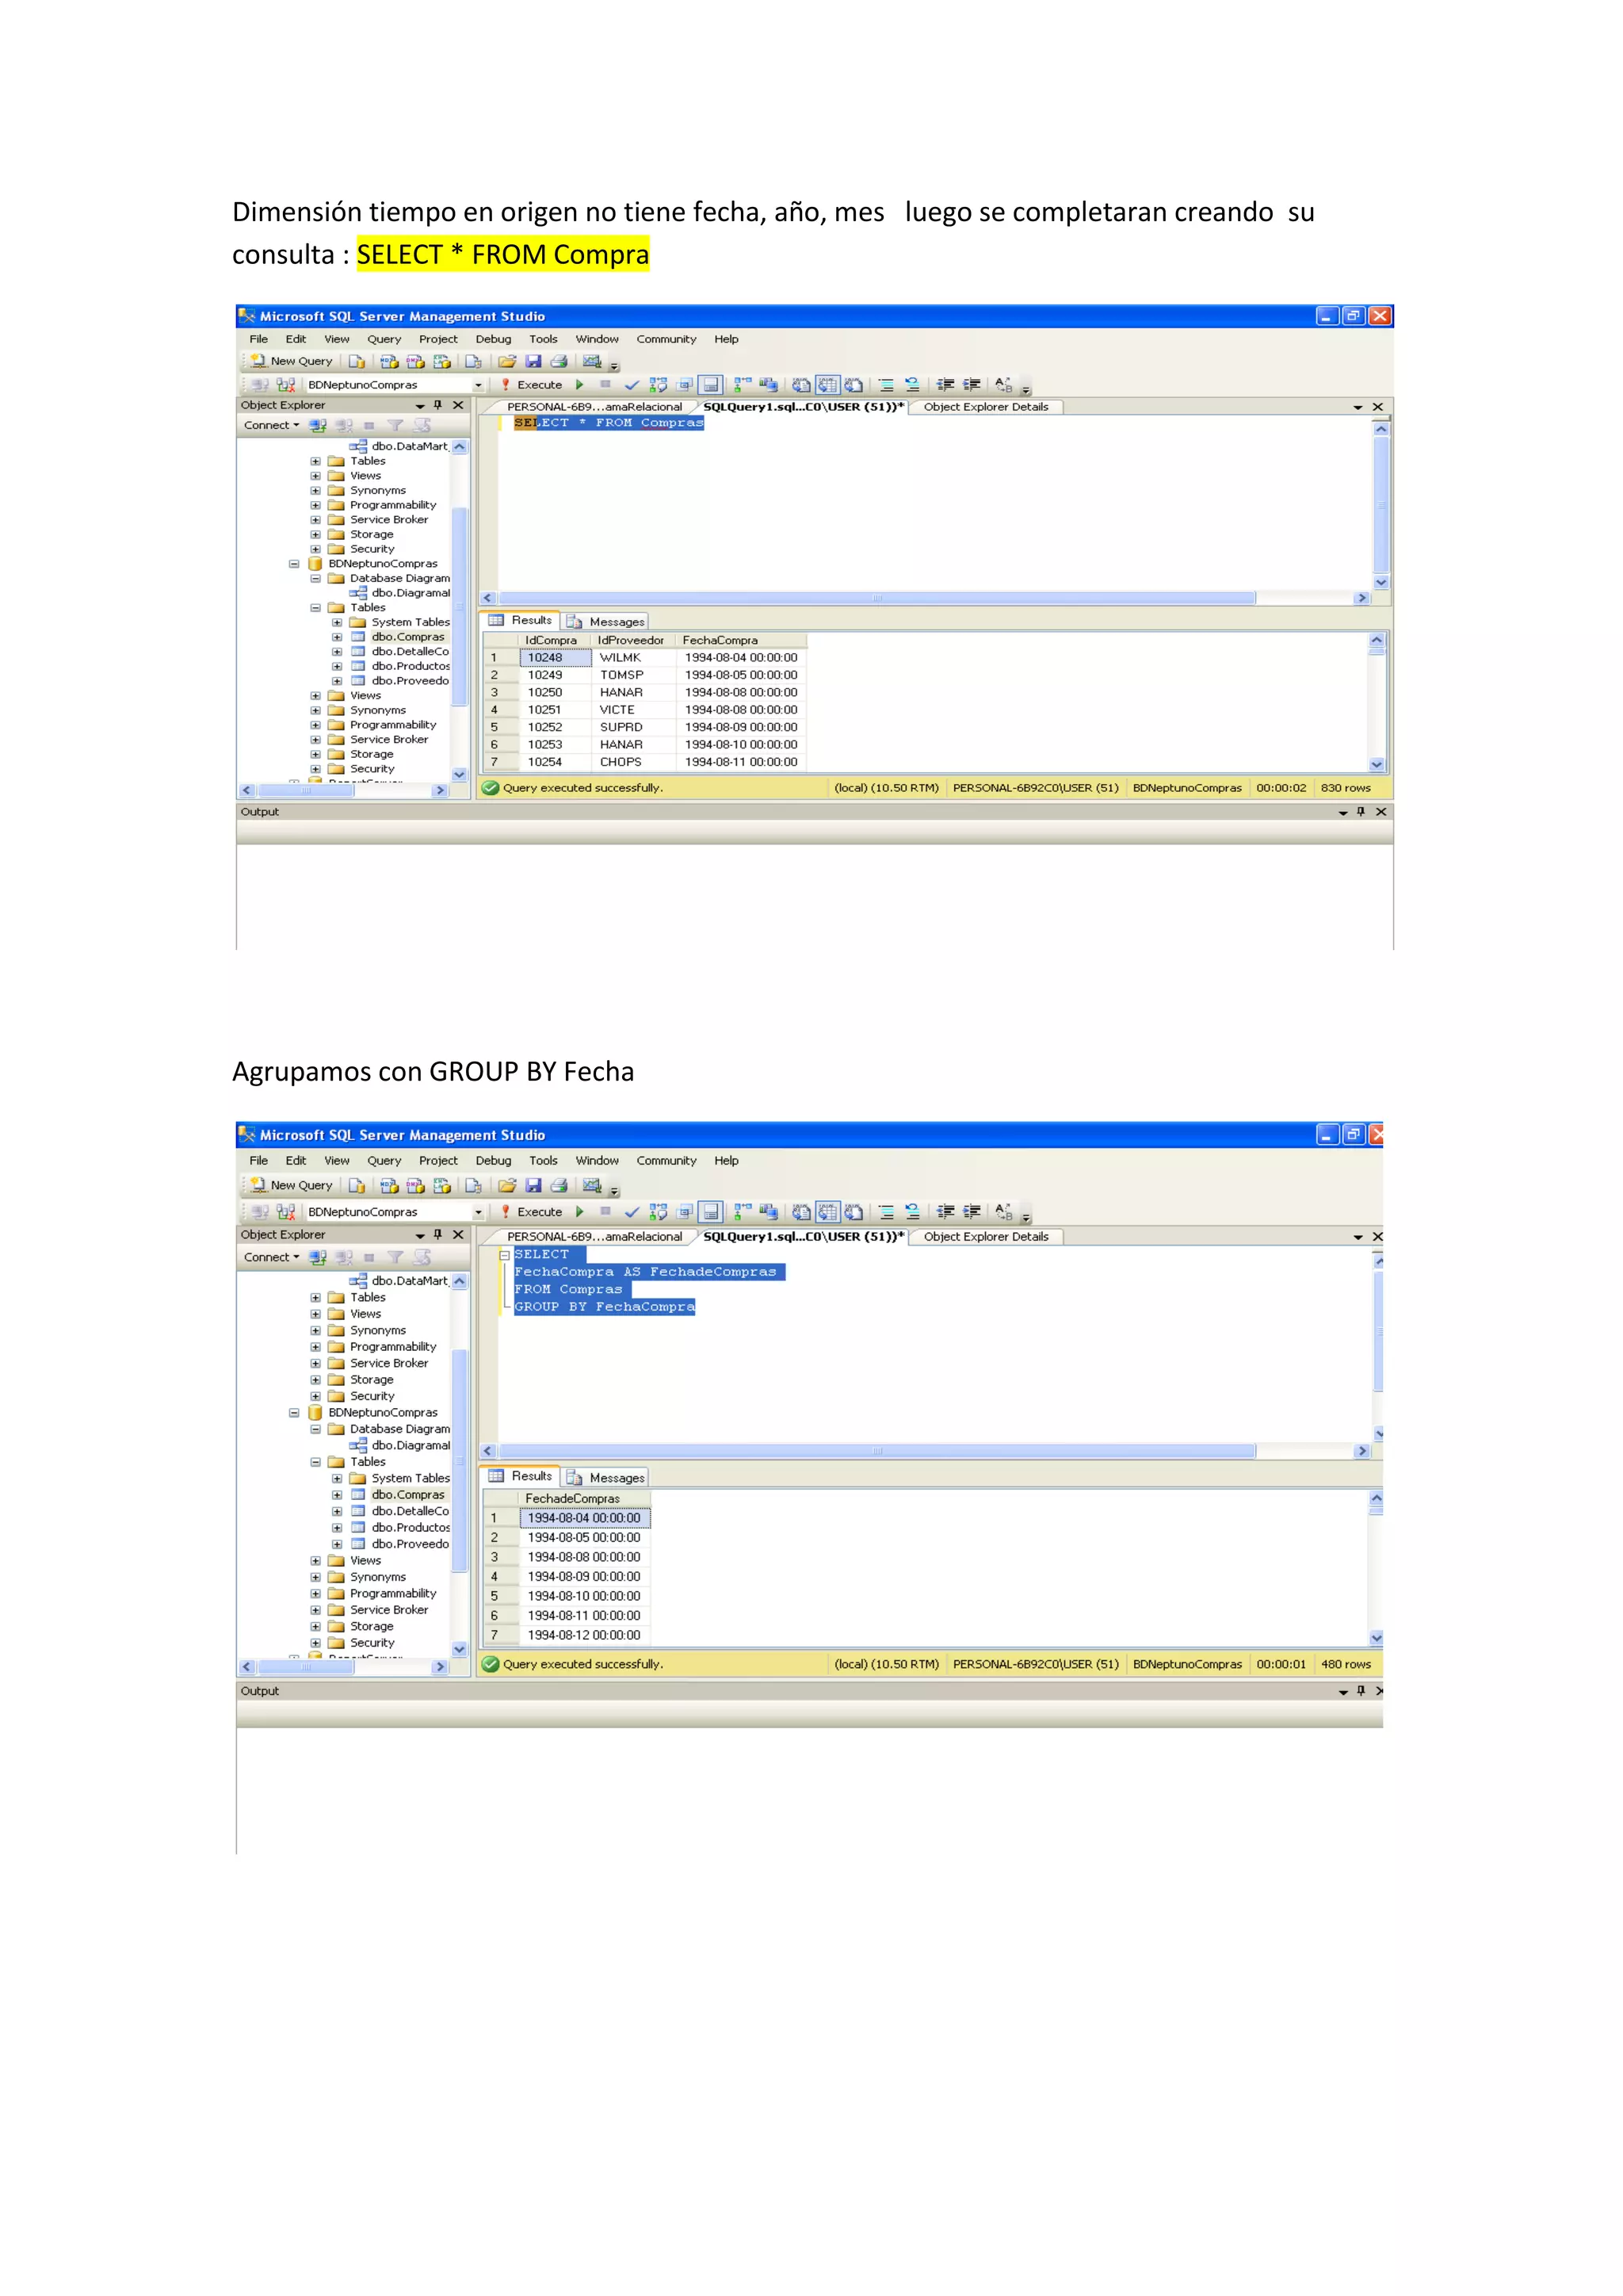Switch to Messages tab in lower window
1623x2296 pixels.
pos(605,1478)
